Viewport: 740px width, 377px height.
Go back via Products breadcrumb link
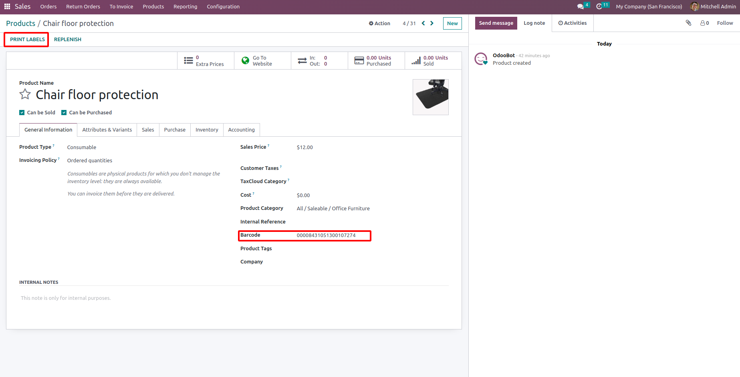pos(20,24)
